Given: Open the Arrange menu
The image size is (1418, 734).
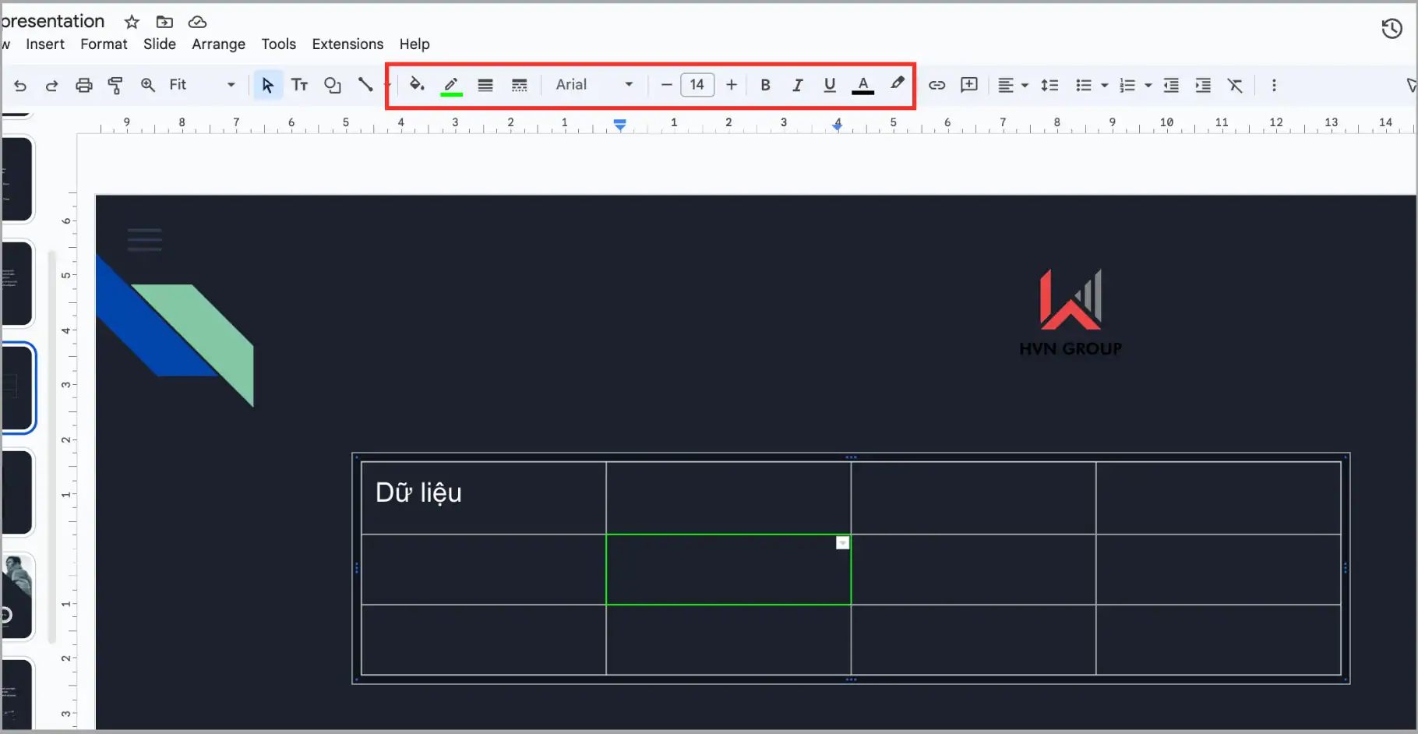Looking at the screenshot, I should point(218,44).
